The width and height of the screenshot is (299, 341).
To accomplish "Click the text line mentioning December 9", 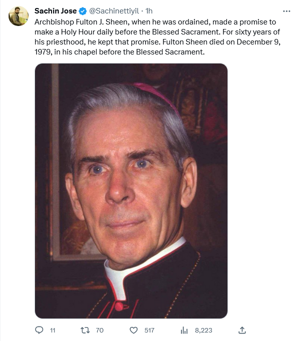I will 157,42.
